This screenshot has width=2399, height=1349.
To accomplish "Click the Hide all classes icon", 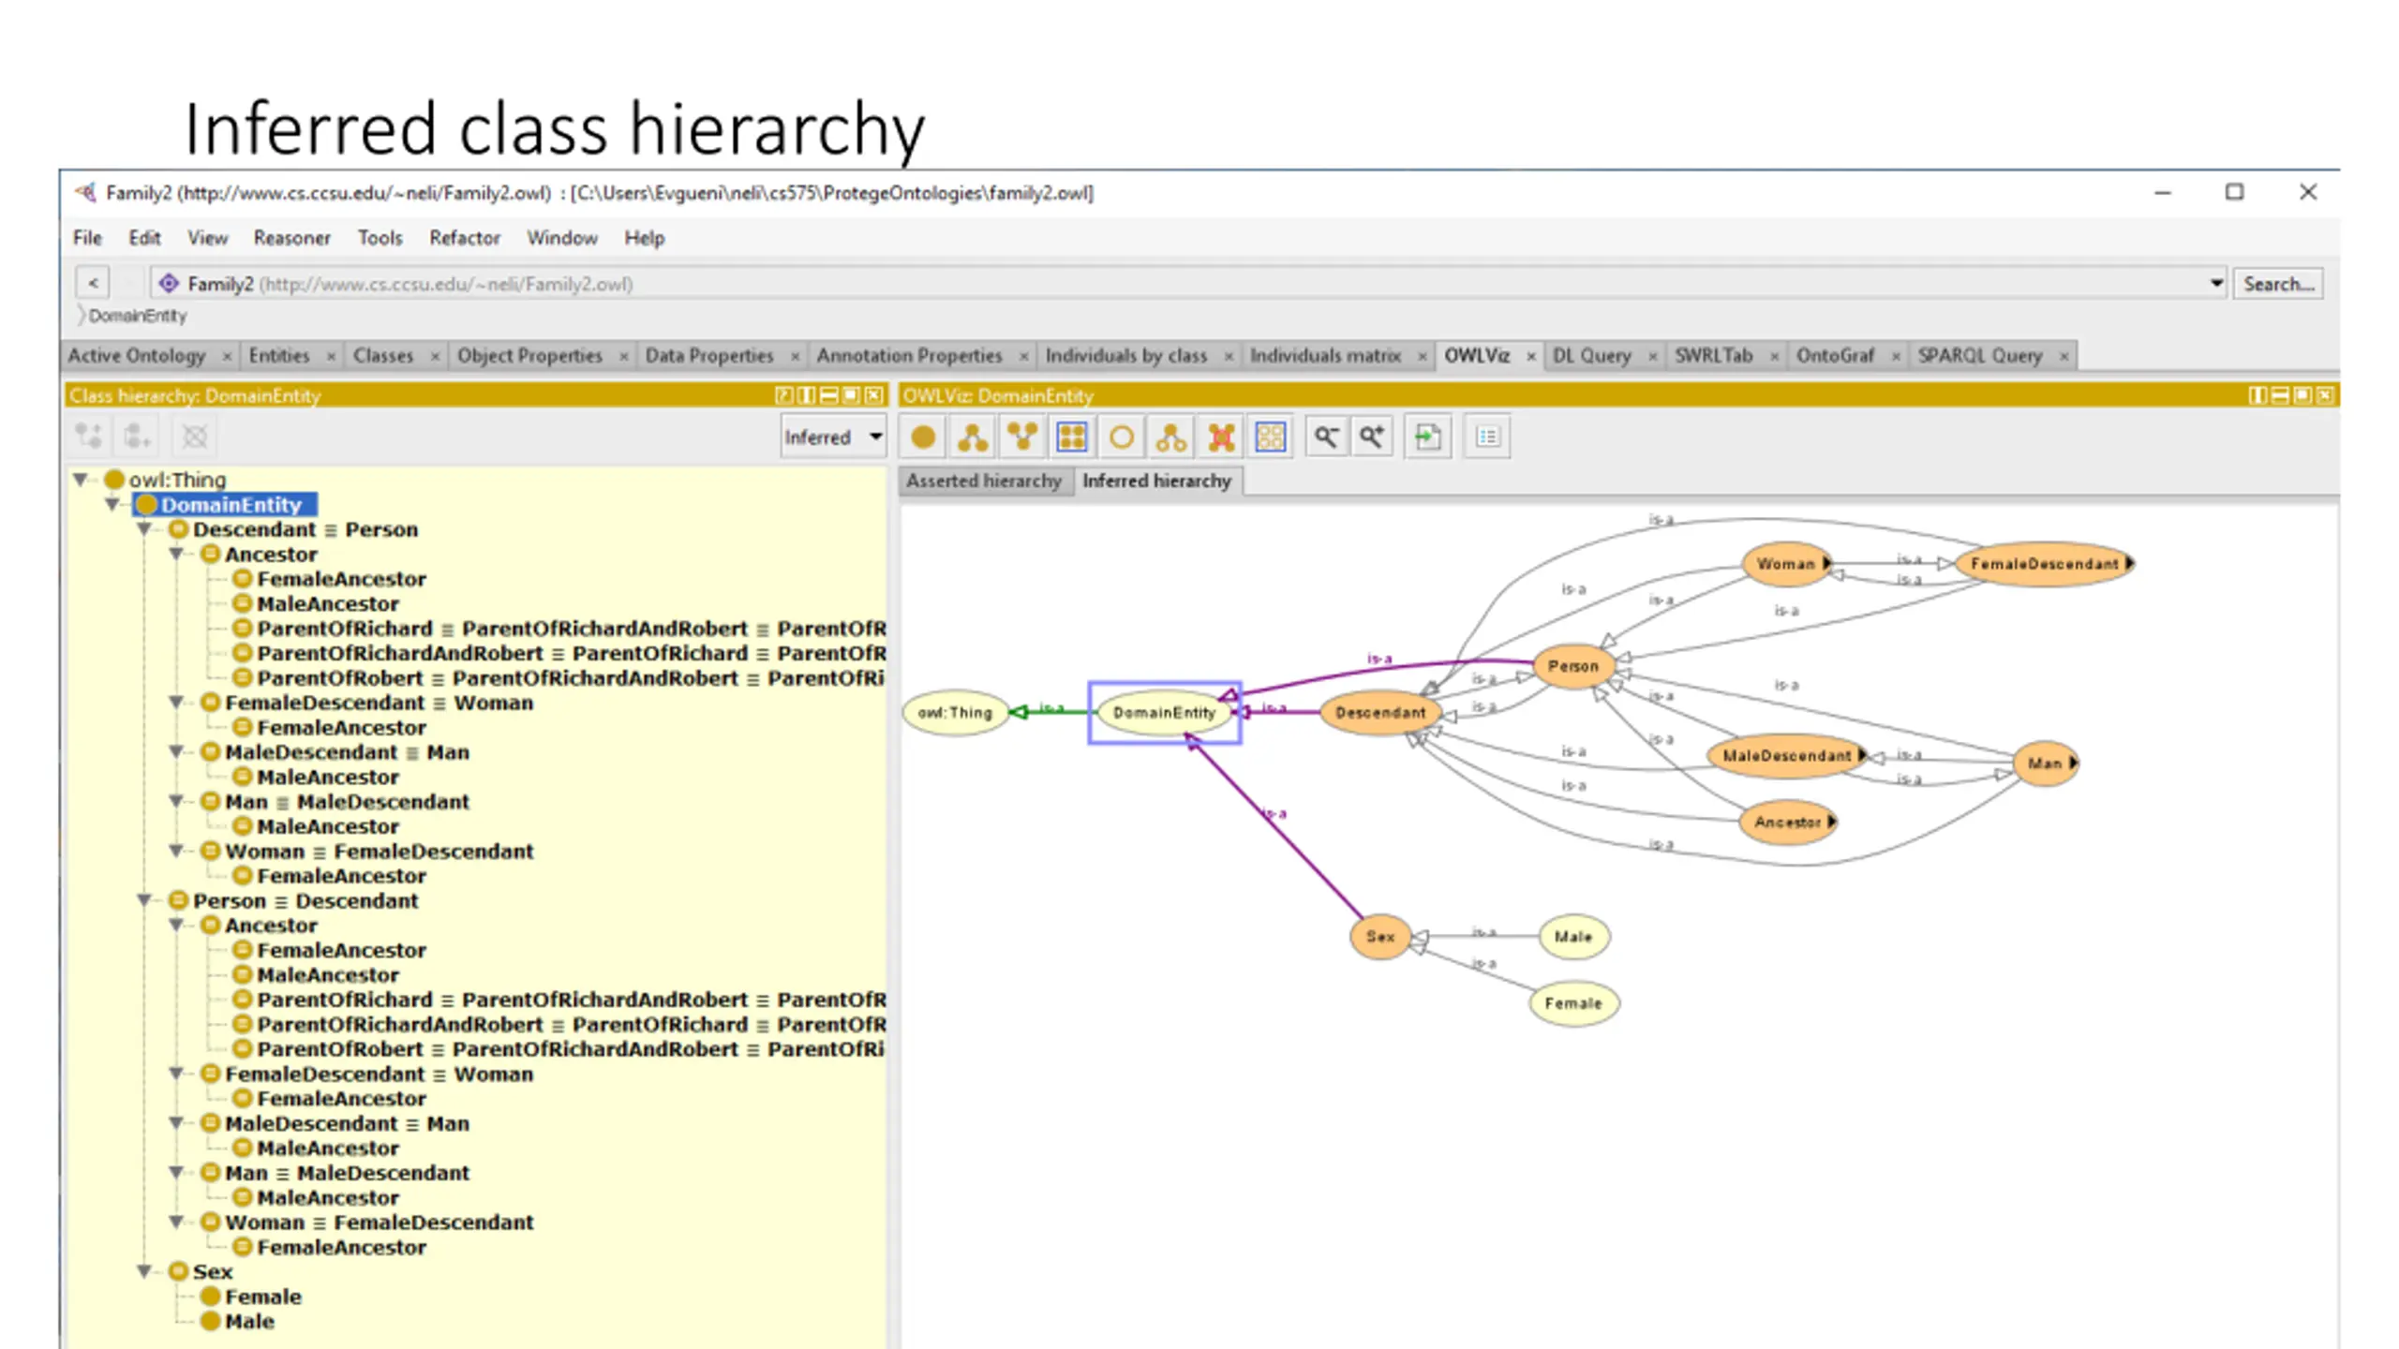I will (x=1271, y=437).
